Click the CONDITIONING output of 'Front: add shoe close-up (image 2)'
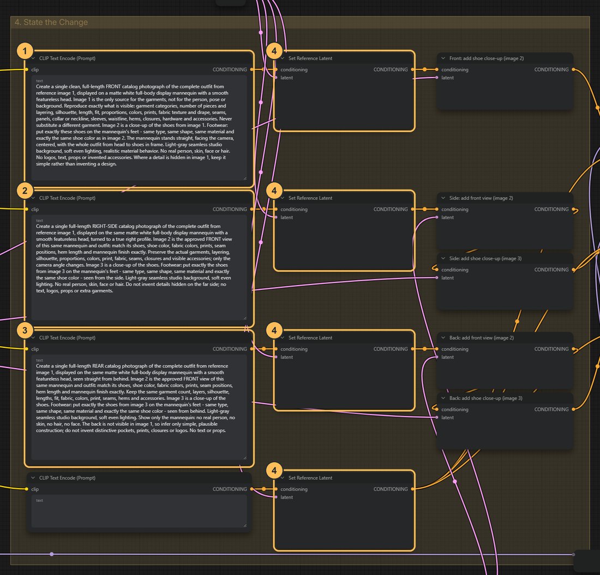 point(573,70)
